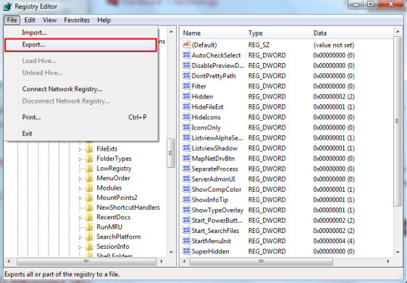Click the tree pane horizontal scrollbar thumb
The height and width of the screenshot is (283, 407).
[x=86, y=261]
